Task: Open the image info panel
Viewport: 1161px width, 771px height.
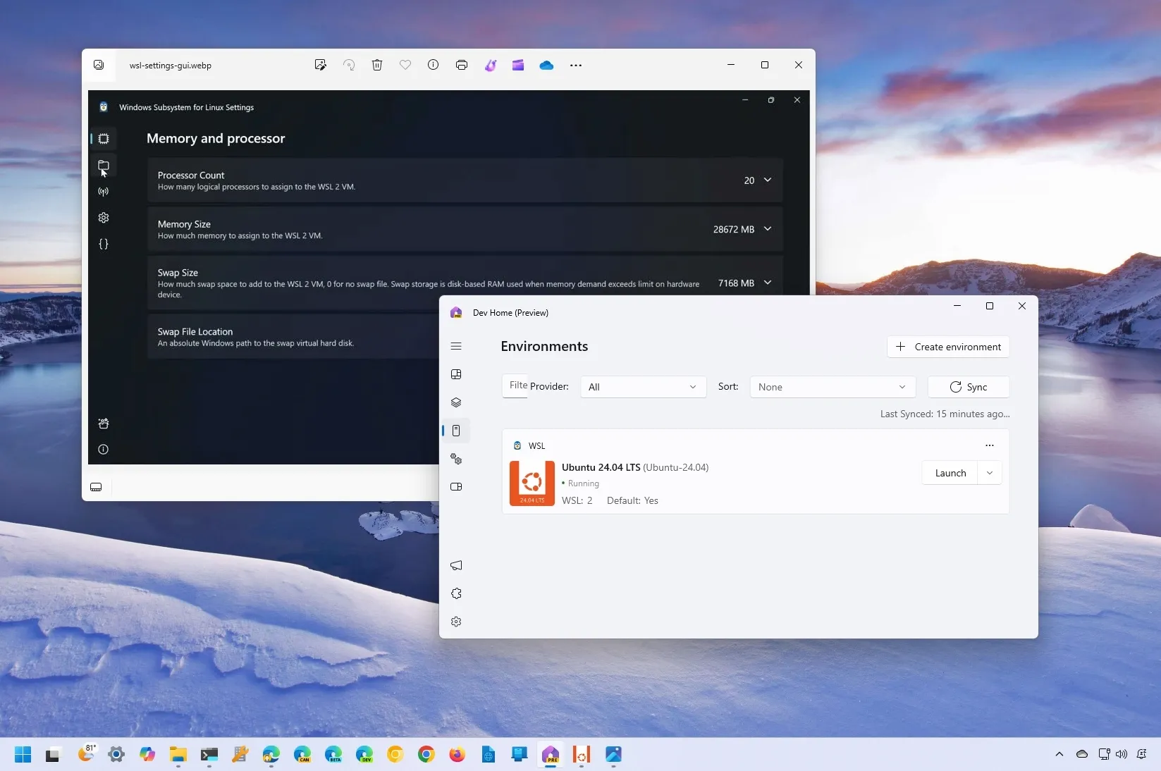Action: click(x=434, y=65)
